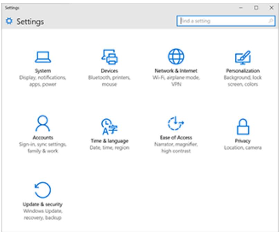Screen dimensions: 279x232
Task: Click 'Date, time, region' description
Action: tap(110, 148)
